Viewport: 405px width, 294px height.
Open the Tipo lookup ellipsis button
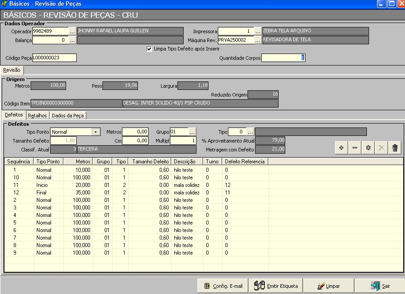pyautogui.click(x=250, y=132)
